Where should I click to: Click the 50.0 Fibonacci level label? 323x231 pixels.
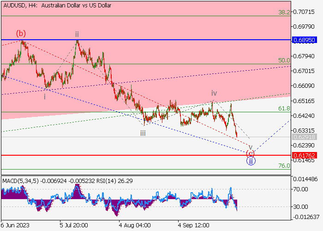pos(284,61)
